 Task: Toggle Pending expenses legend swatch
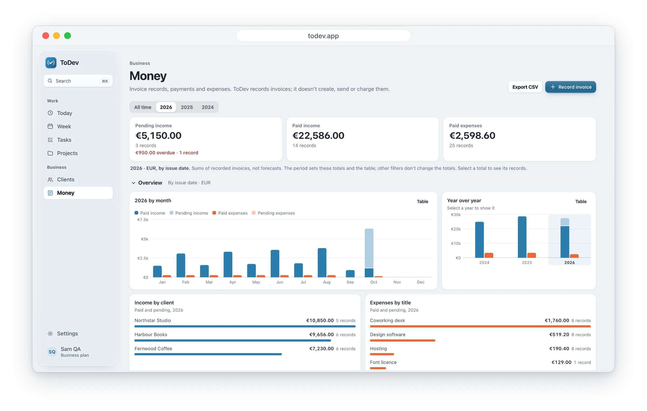tap(254, 213)
